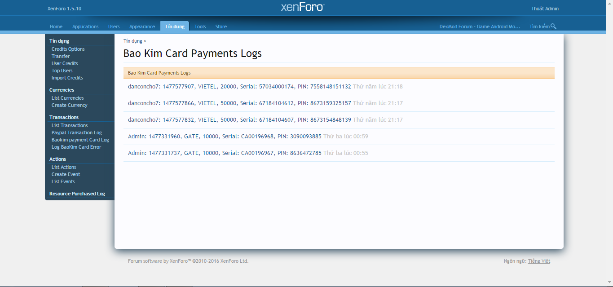Click the search magnifier icon
613x287 pixels.
(x=553, y=26)
